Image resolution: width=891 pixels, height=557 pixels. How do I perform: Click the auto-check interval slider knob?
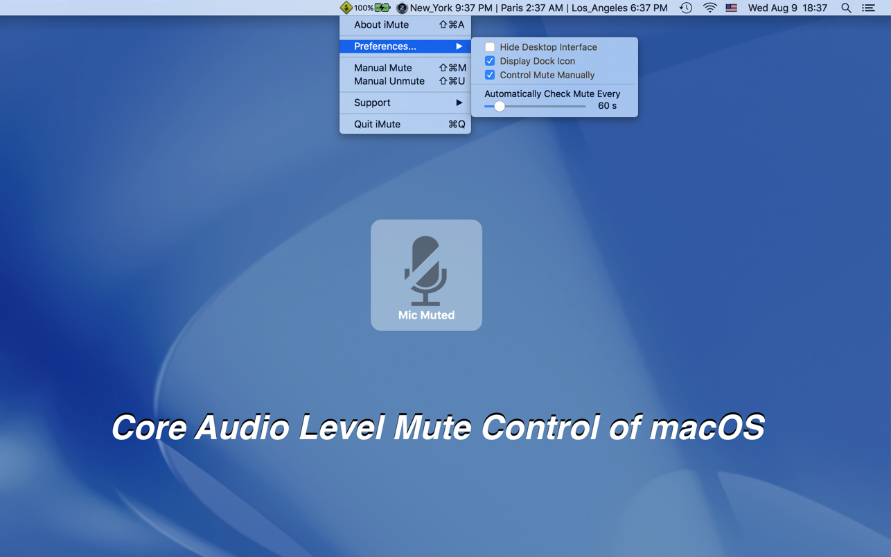point(500,107)
